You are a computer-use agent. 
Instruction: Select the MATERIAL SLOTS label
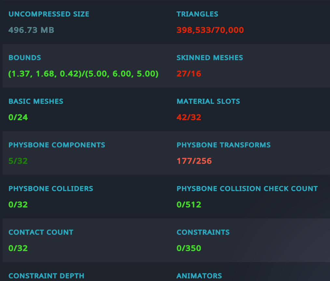point(208,101)
